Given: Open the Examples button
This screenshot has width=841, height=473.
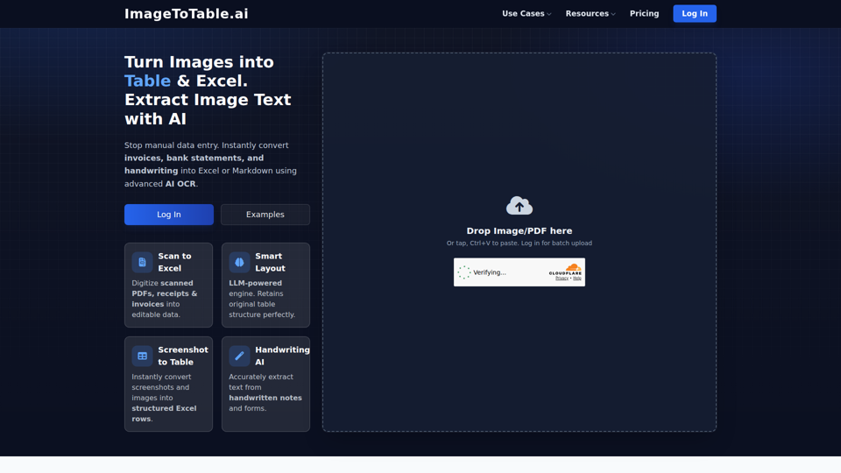Looking at the screenshot, I should click(265, 215).
